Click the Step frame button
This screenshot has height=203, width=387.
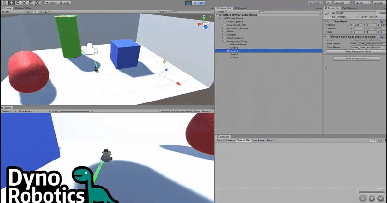201,3
